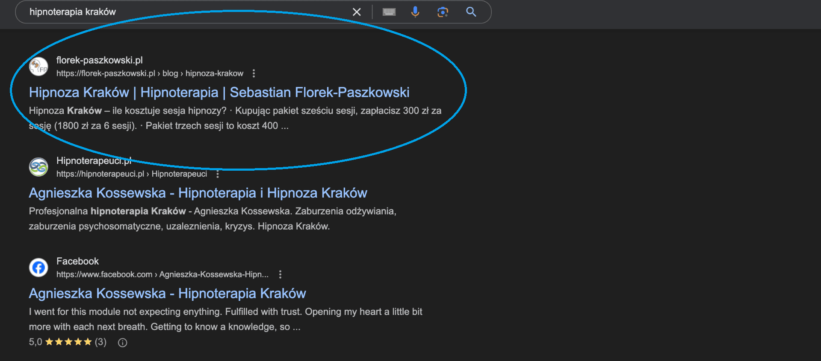Click snippet starting Profesjonalna hipnoterapia Kraków
This screenshot has height=361, width=821.
point(213,218)
